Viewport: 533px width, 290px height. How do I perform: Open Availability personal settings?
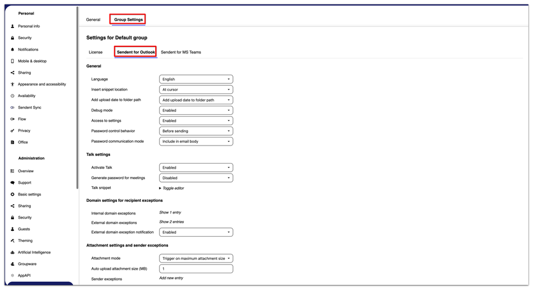[27, 96]
